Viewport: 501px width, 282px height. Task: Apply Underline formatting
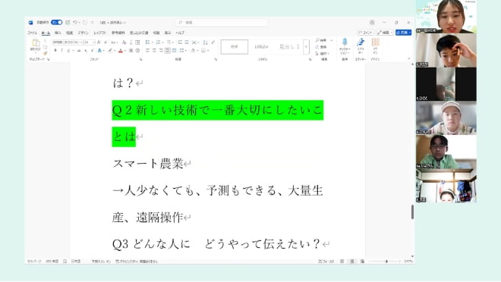pyautogui.click(x=68, y=50)
